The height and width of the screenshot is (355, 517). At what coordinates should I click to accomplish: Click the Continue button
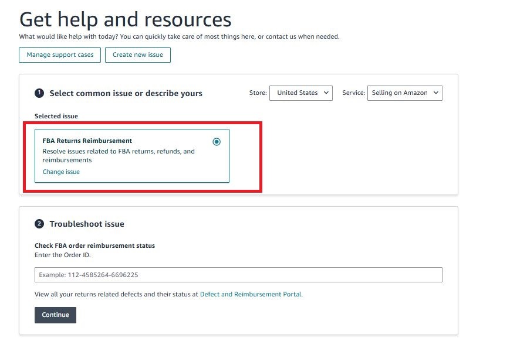click(x=55, y=315)
